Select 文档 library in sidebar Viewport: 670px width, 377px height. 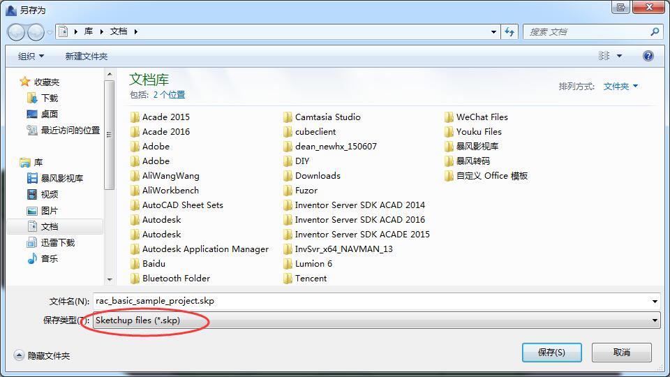click(55, 226)
